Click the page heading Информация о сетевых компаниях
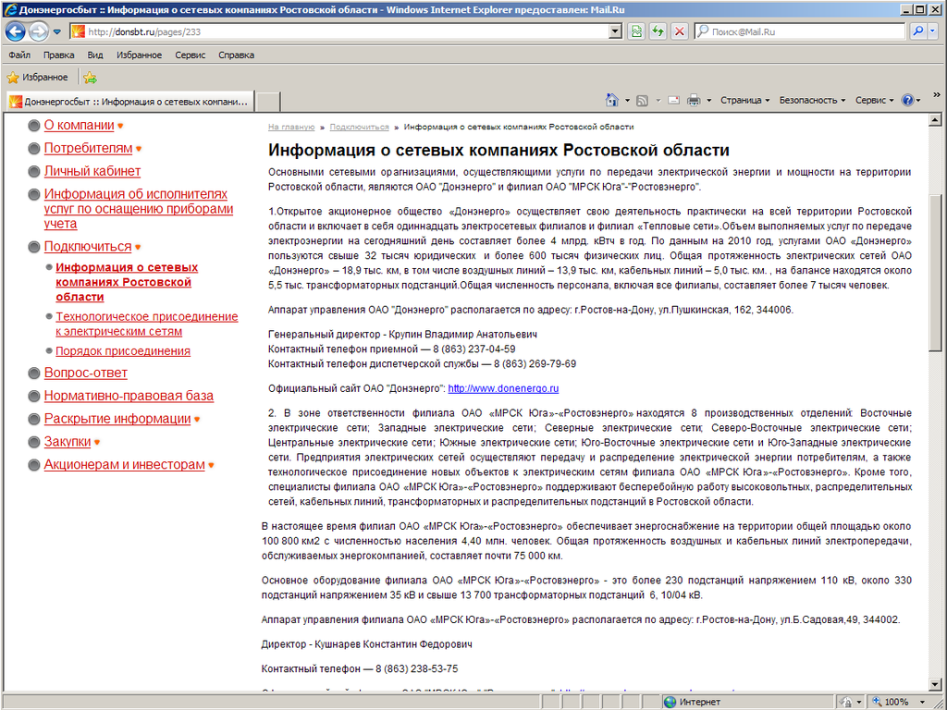 tap(498, 150)
